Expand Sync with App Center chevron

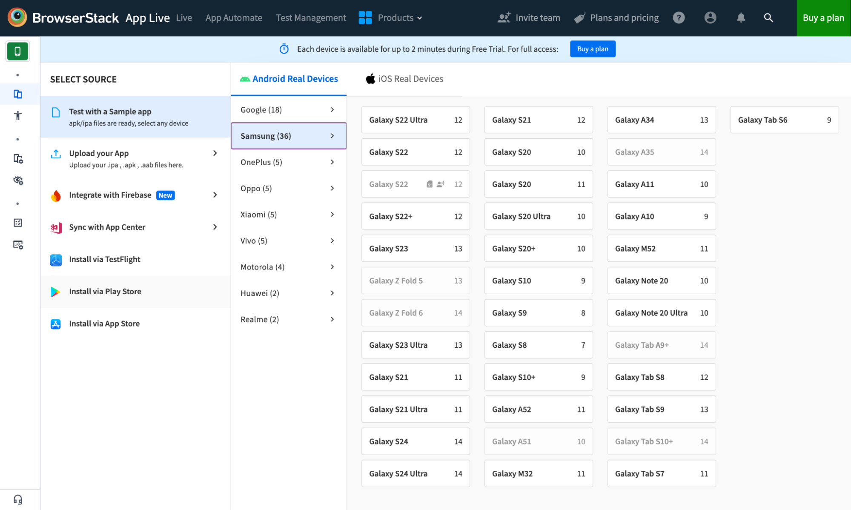(x=215, y=227)
